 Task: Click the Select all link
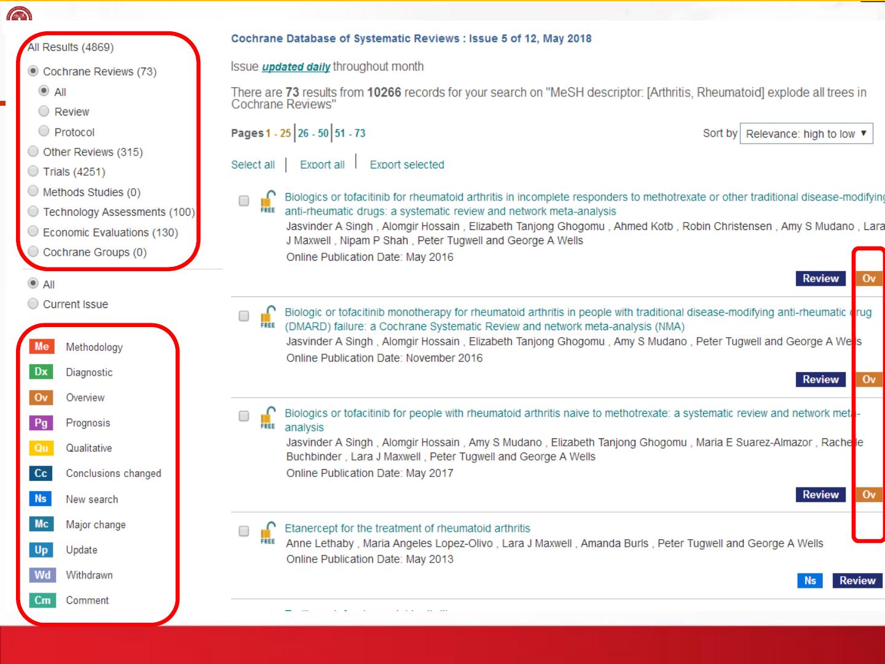[x=253, y=165]
